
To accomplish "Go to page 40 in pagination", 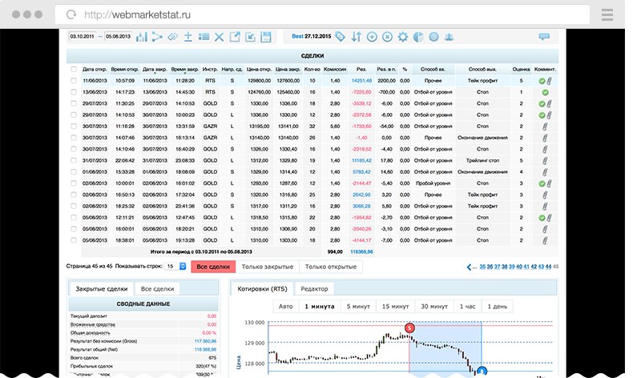I will point(519,267).
